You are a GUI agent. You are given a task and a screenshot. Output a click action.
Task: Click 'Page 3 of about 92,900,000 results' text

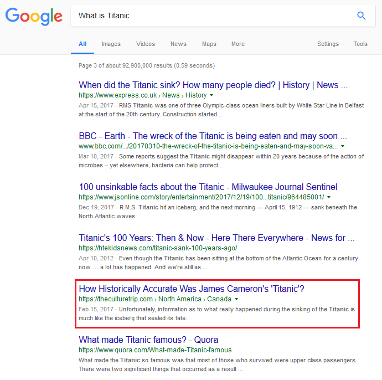(147, 65)
